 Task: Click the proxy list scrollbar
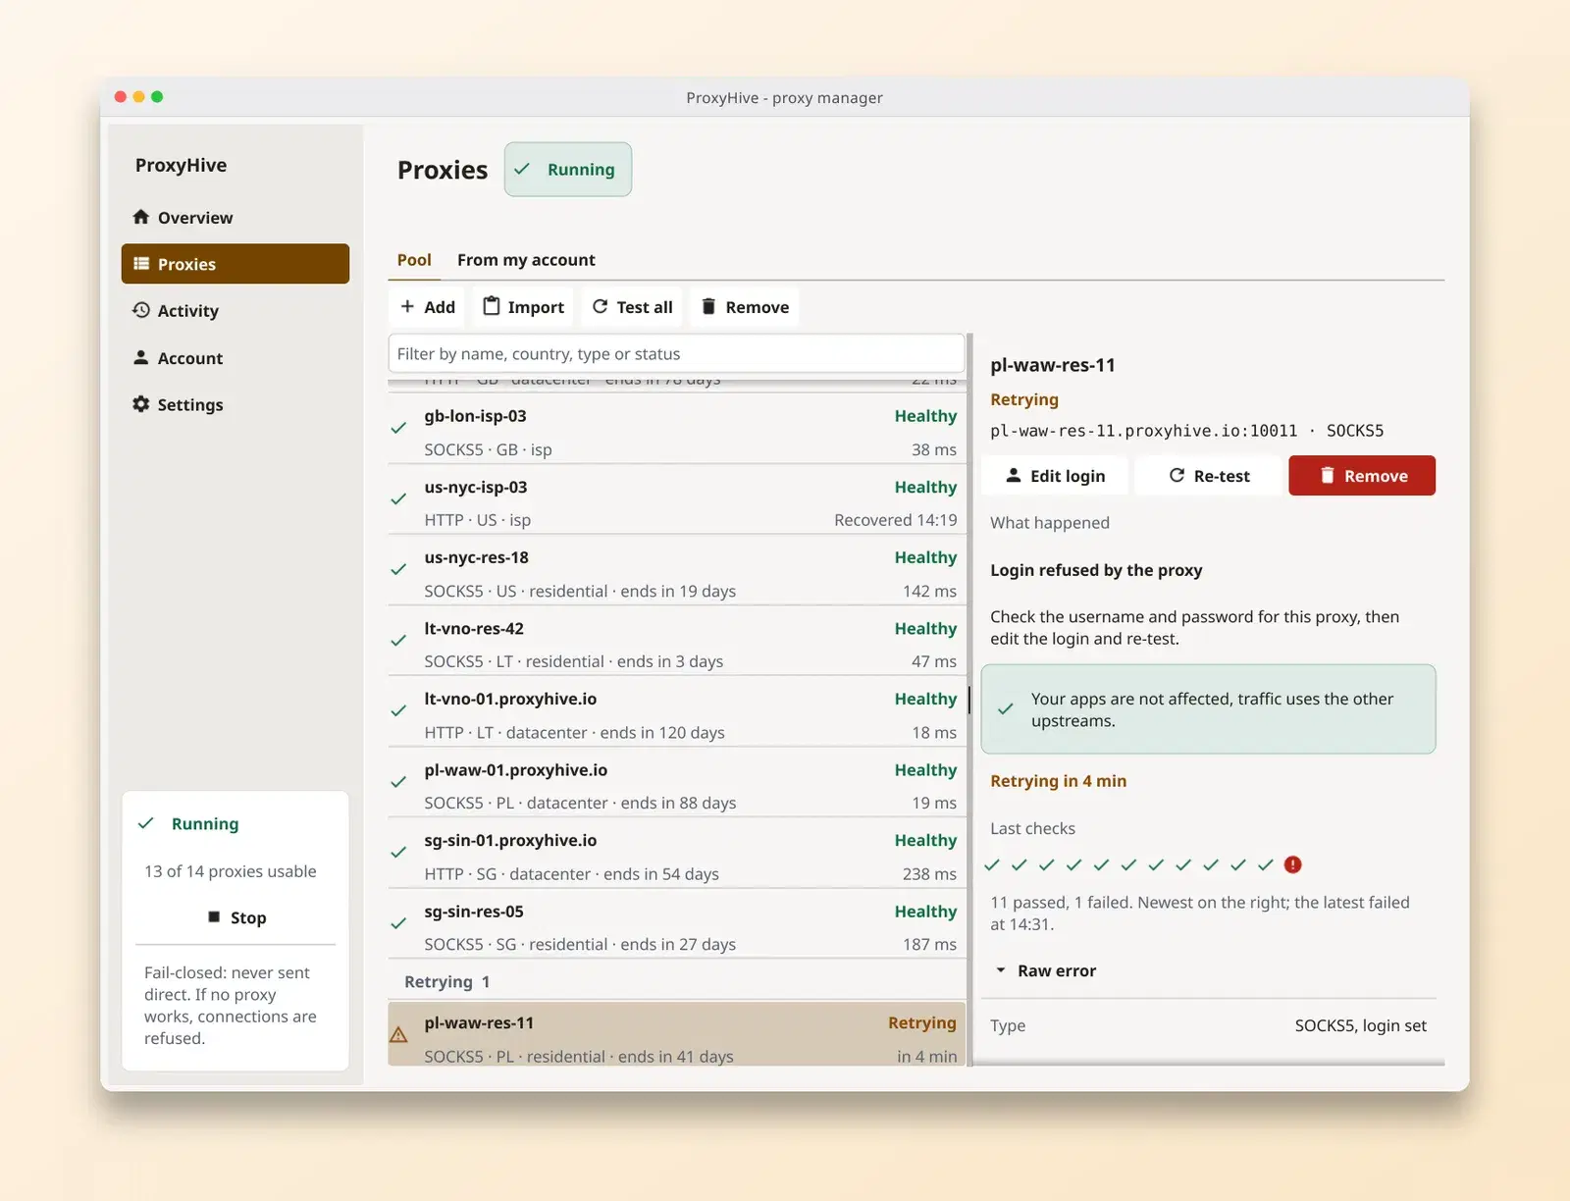[x=969, y=699]
